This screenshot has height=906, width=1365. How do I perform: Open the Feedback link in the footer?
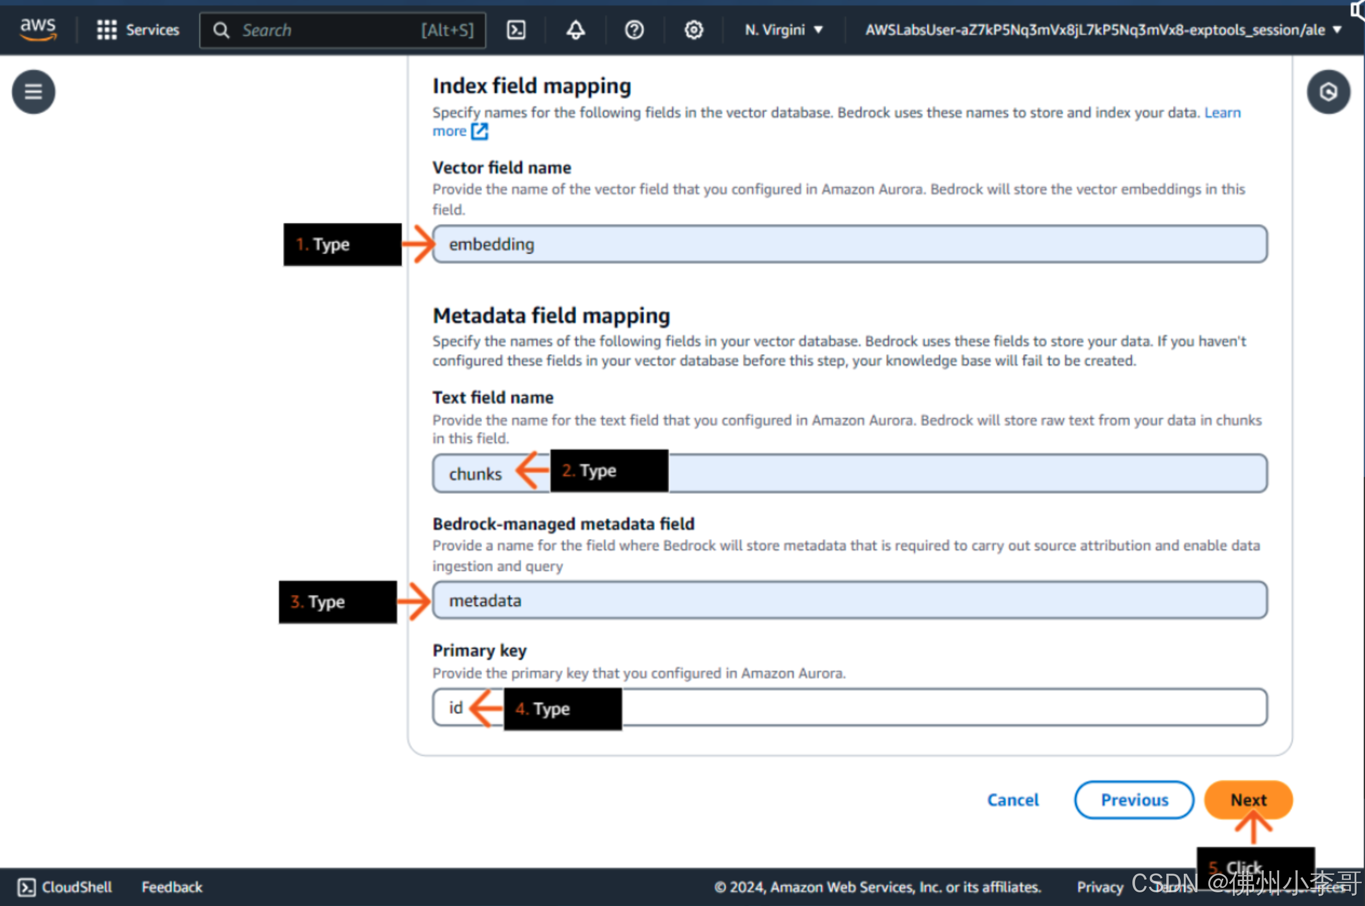[172, 887]
